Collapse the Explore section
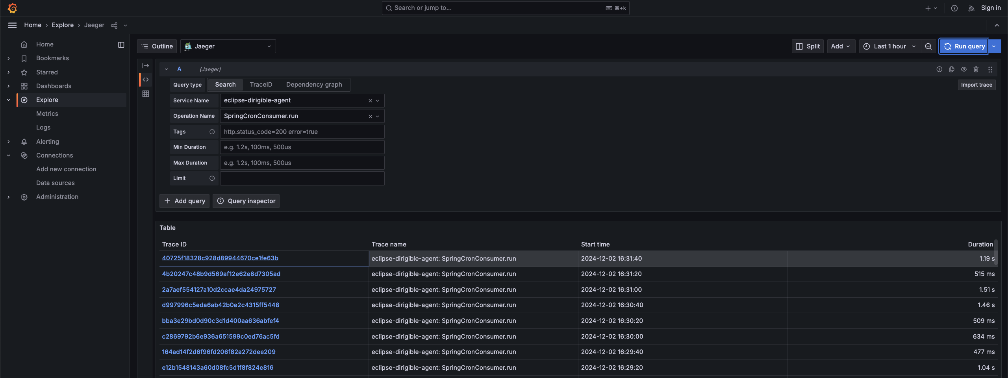The height and width of the screenshot is (378, 1008). click(x=9, y=100)
